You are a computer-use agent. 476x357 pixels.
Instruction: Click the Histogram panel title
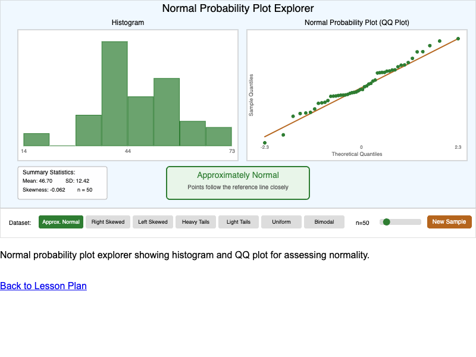point(128,23)
